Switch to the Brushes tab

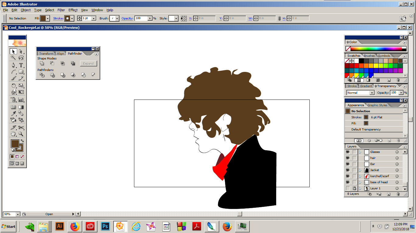[x=369, y=56]
